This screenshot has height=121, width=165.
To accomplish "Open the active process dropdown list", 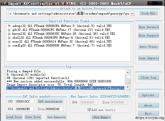I will point(132,14).
